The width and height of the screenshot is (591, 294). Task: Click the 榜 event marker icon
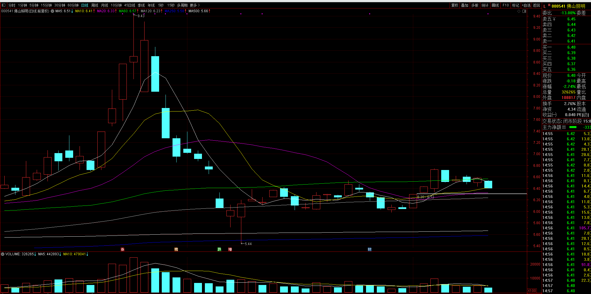(x=176, y=249)
